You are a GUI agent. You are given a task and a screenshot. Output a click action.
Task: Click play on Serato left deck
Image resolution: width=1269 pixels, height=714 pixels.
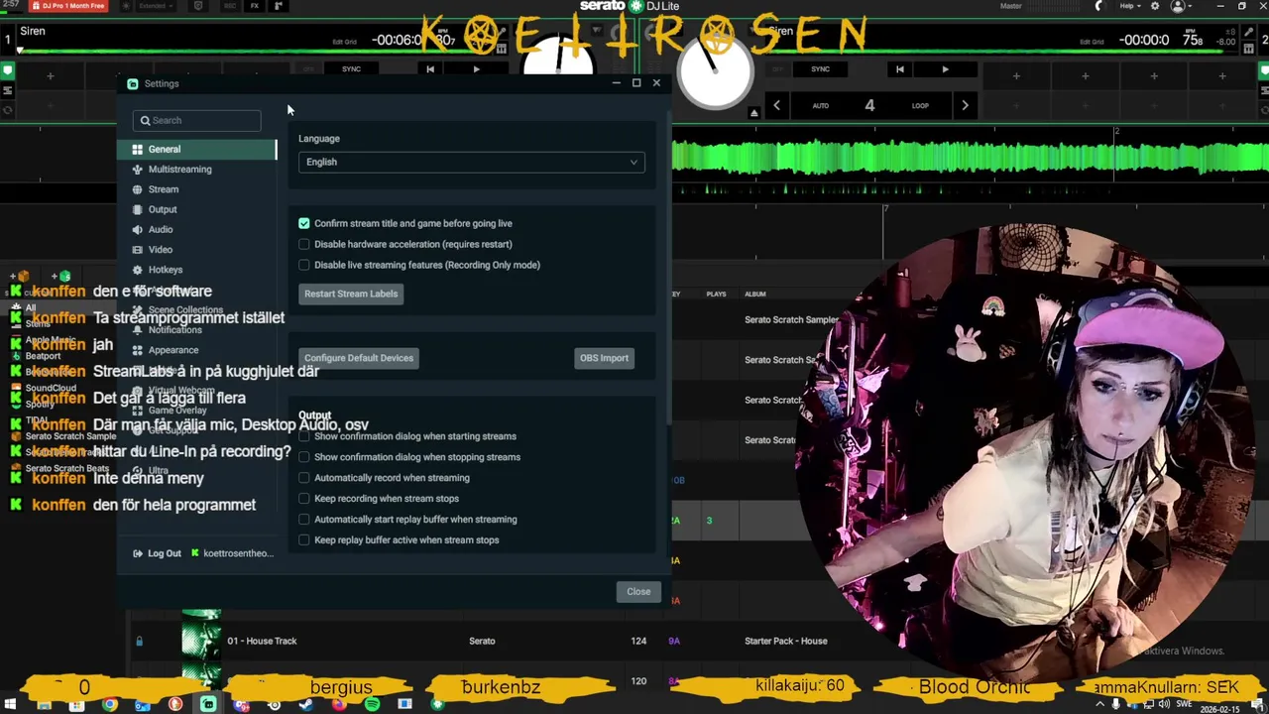click(476, 69)
